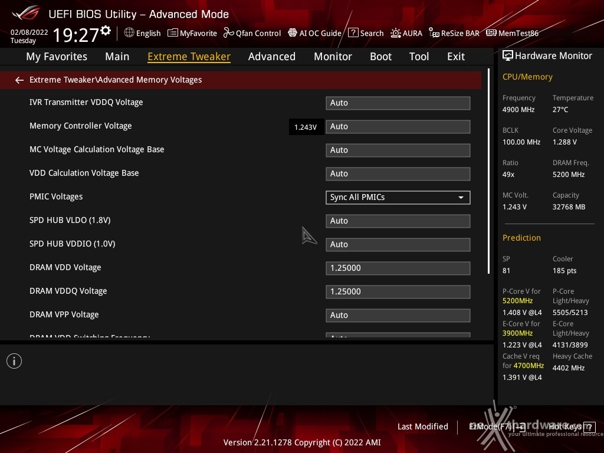Click the Extreme Tweaker\Advanced Memory Voltages breadcrumb

pyautogui.click(x=116, y=80)
